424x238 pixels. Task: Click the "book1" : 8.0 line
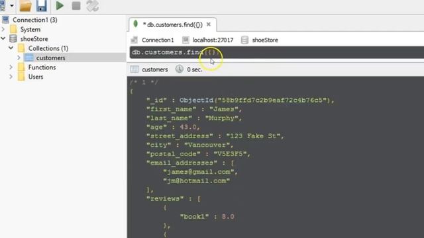207,217
